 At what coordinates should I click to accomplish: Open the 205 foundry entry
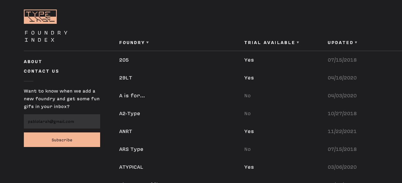tap(124, 60)
